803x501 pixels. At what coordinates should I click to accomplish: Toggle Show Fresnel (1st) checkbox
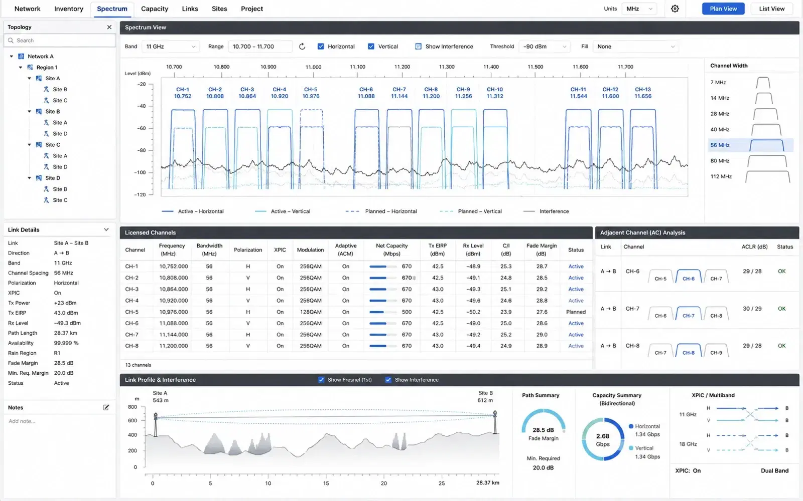(x=321, y=380)
